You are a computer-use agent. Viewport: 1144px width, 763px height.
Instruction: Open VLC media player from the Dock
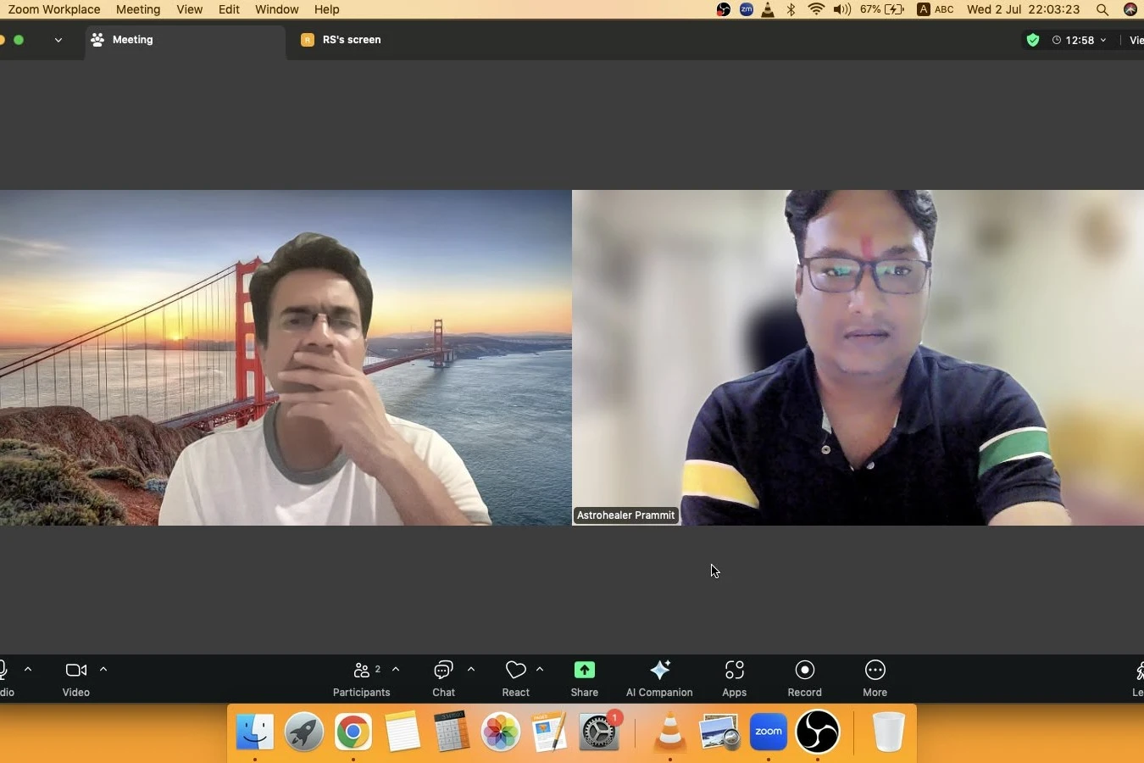(x=670, y=731)
